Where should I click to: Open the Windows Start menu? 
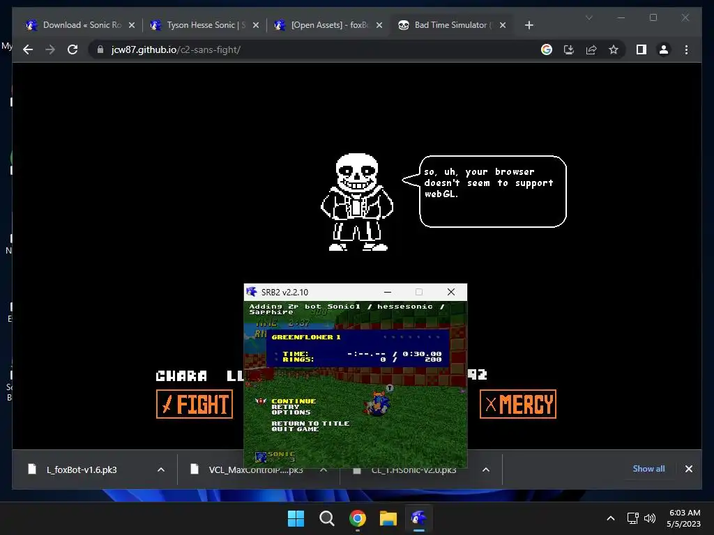click(296, 518)
